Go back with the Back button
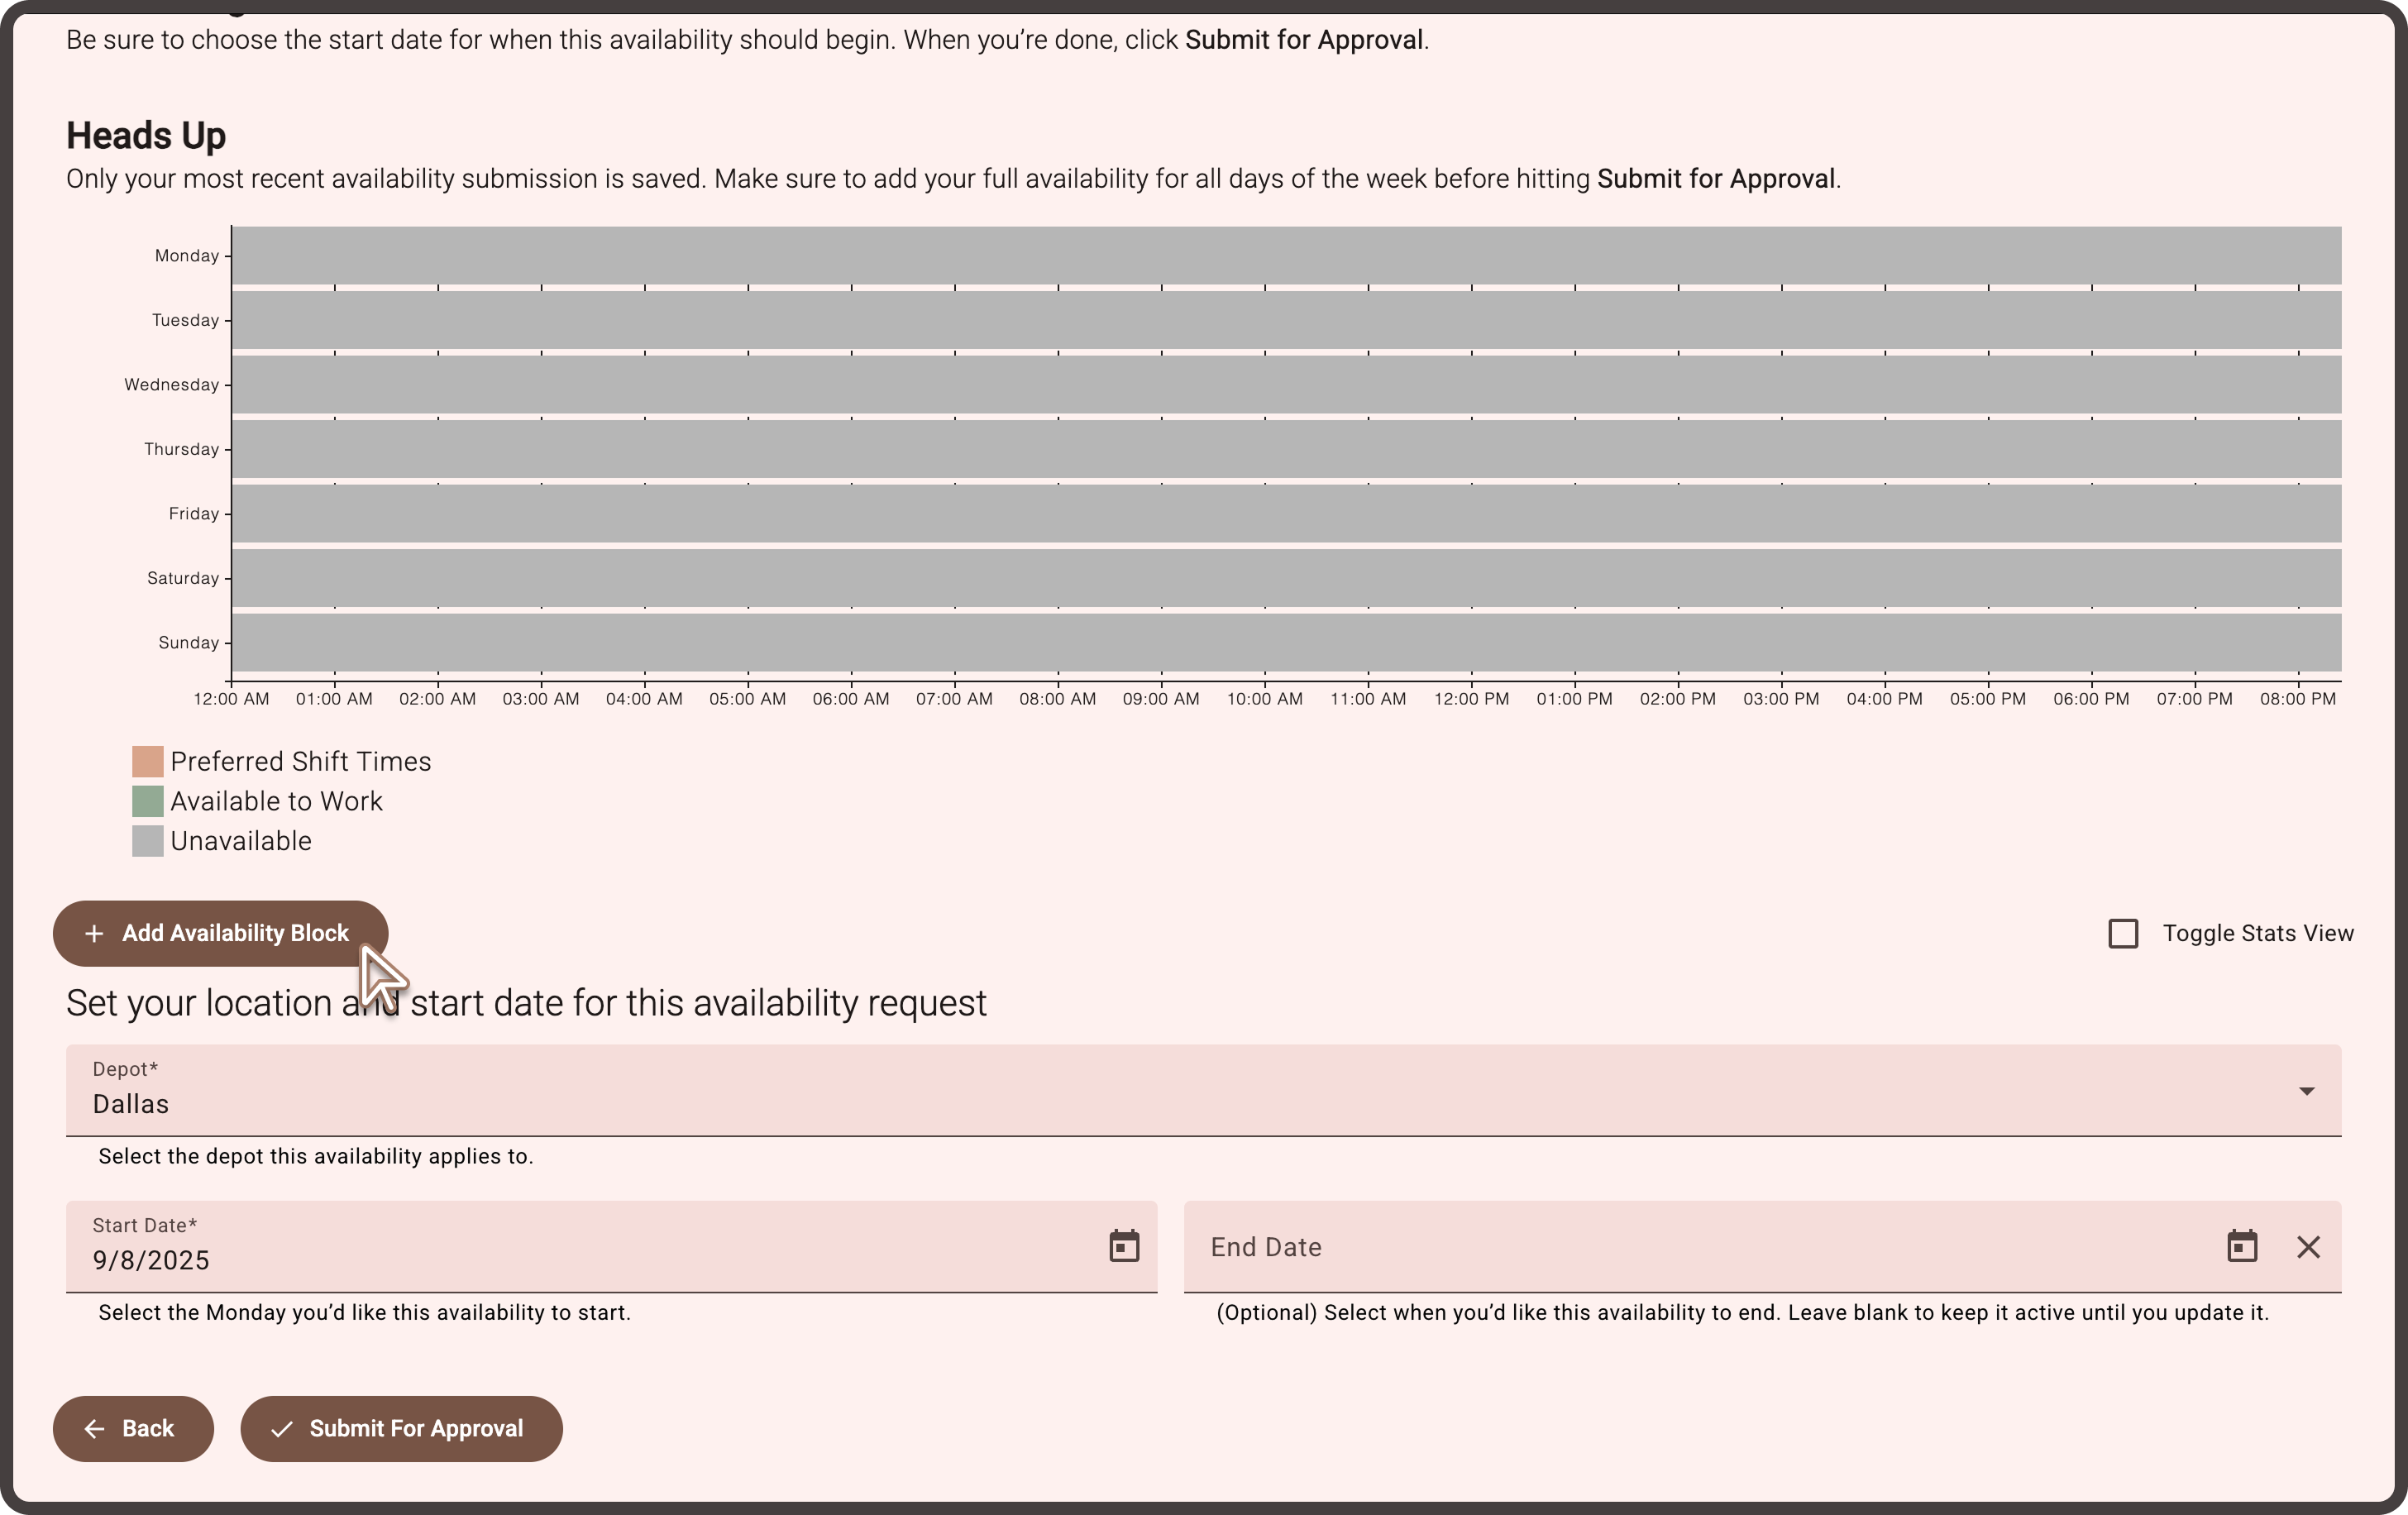Screen dimensions: 2408x1515 coord(133,1429)
